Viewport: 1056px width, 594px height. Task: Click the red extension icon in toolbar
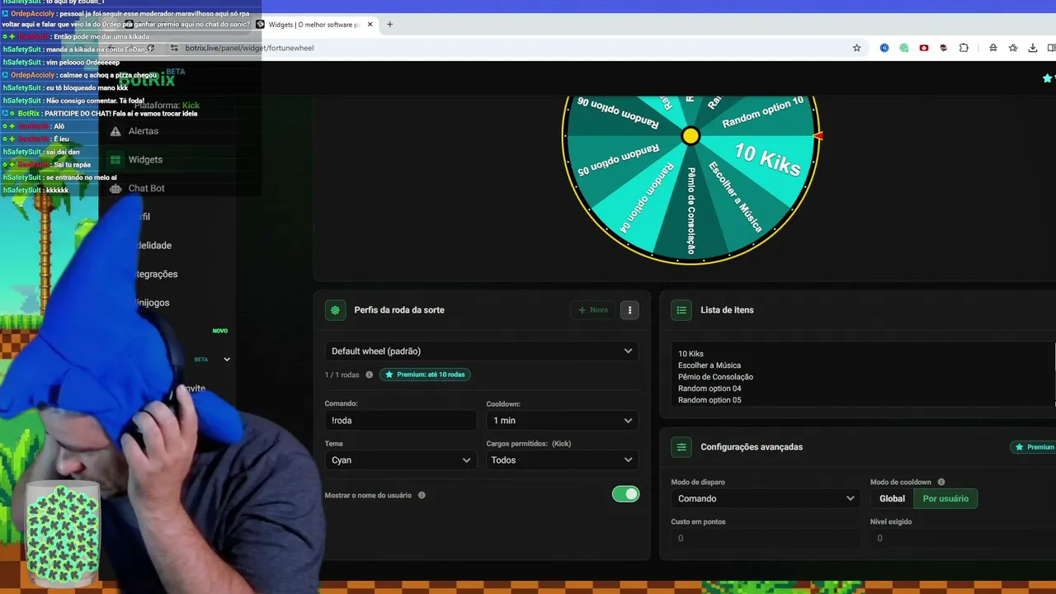(x=924, y=48)
